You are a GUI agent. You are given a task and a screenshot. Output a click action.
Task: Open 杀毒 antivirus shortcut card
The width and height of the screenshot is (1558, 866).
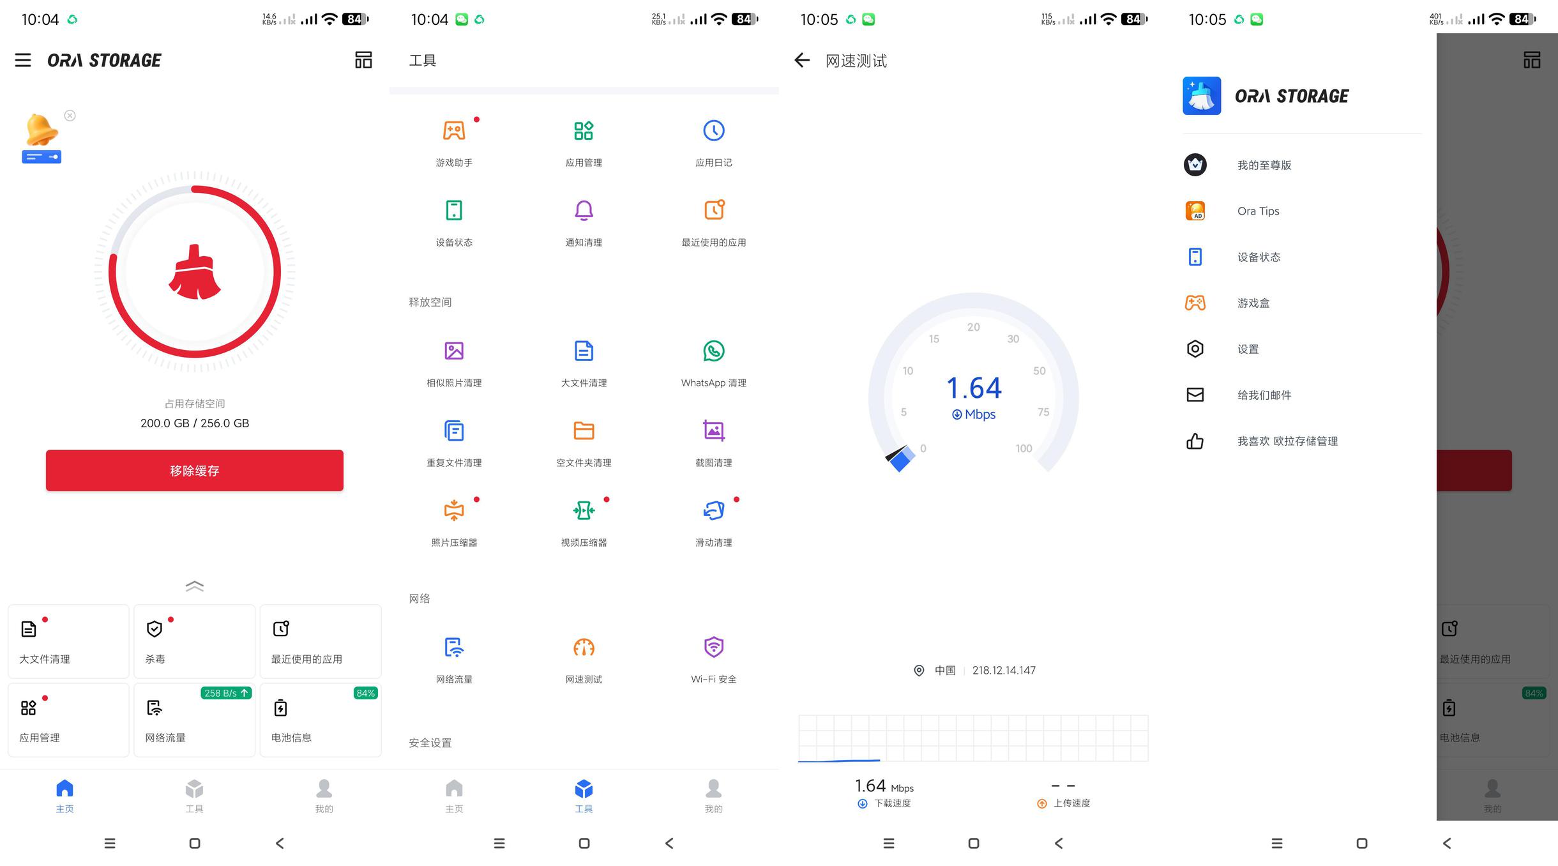point(194,641)
